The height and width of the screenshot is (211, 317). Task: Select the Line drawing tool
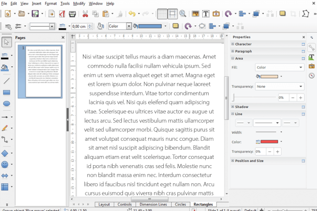[7, 81]
